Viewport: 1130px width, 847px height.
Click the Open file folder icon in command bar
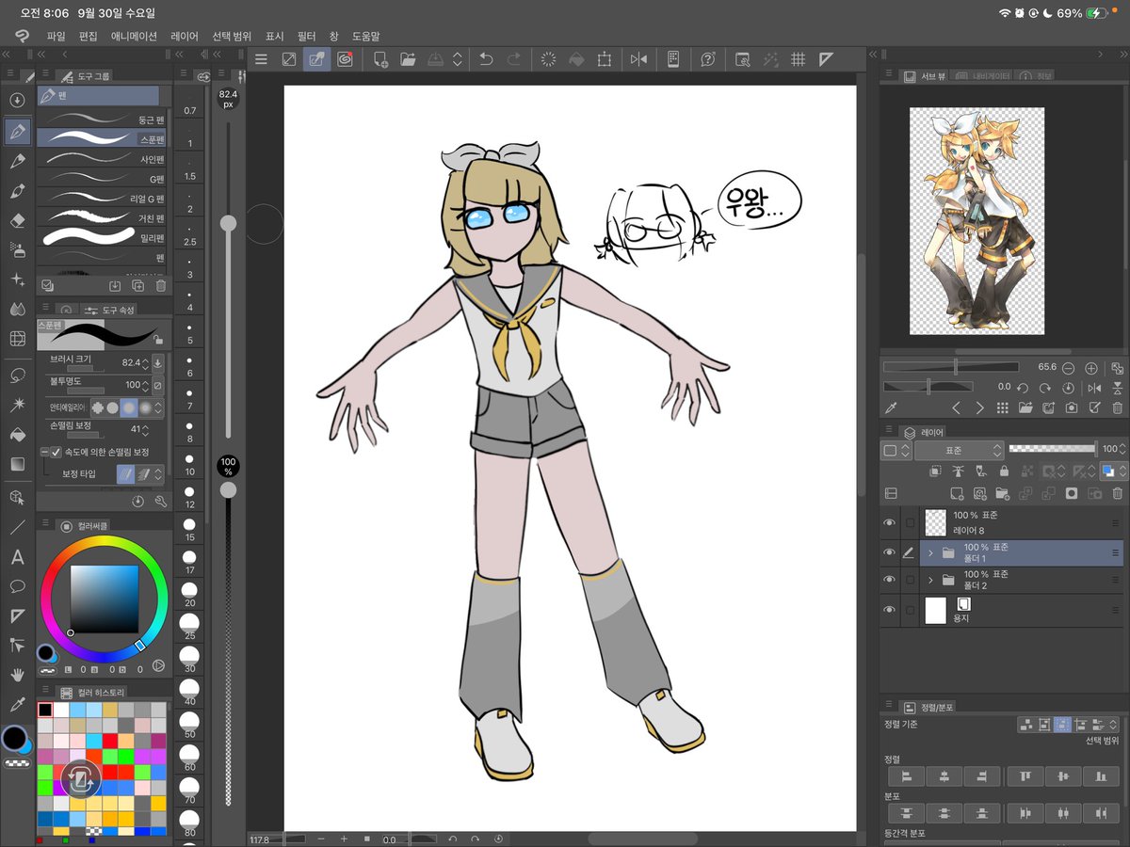pos(408,59)
